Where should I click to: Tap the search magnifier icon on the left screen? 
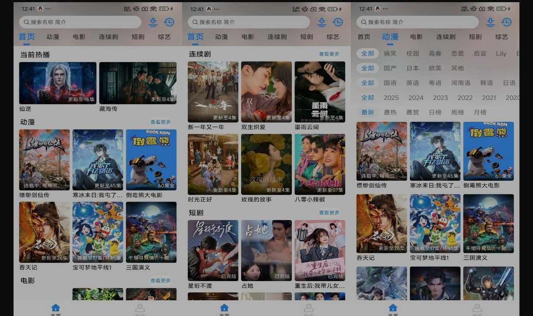click(26, 22)
